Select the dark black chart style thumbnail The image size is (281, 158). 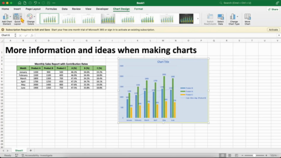(186, 18)
